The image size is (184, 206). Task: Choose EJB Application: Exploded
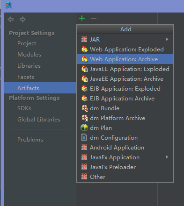[x=125, y=88]
